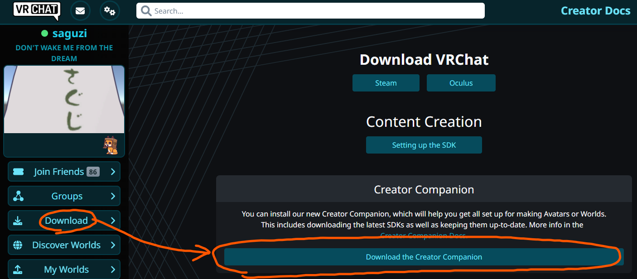The width and height of the screenshot is (637, 279).
Task: Open the settings gears icon
Action: pos(110,11)
